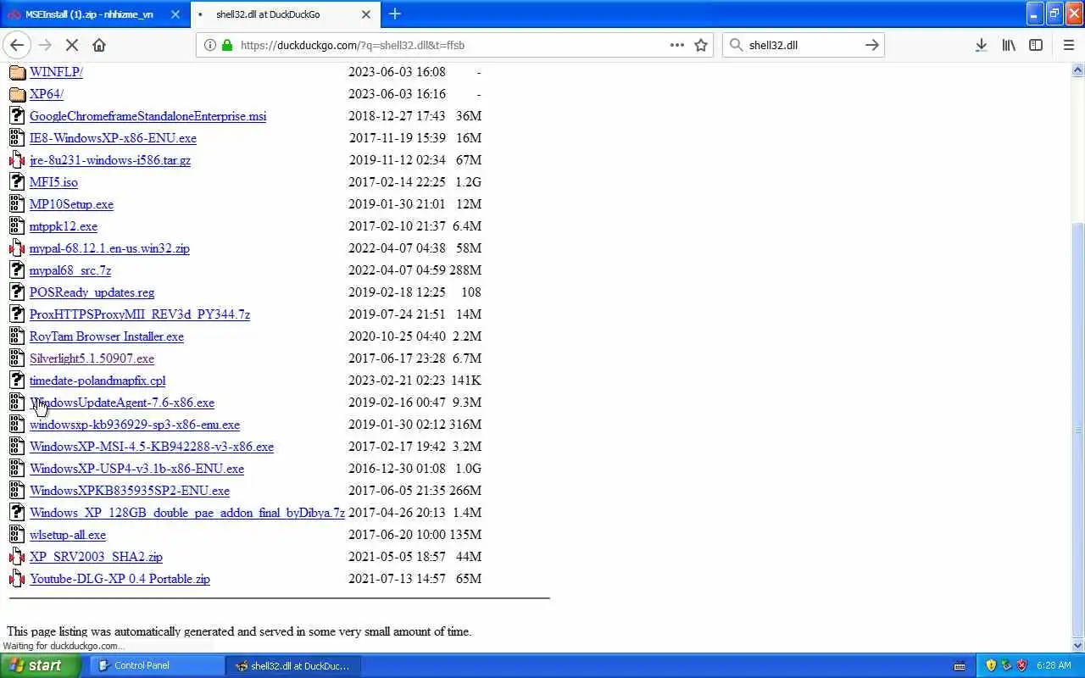Stop loading the page

72,45
